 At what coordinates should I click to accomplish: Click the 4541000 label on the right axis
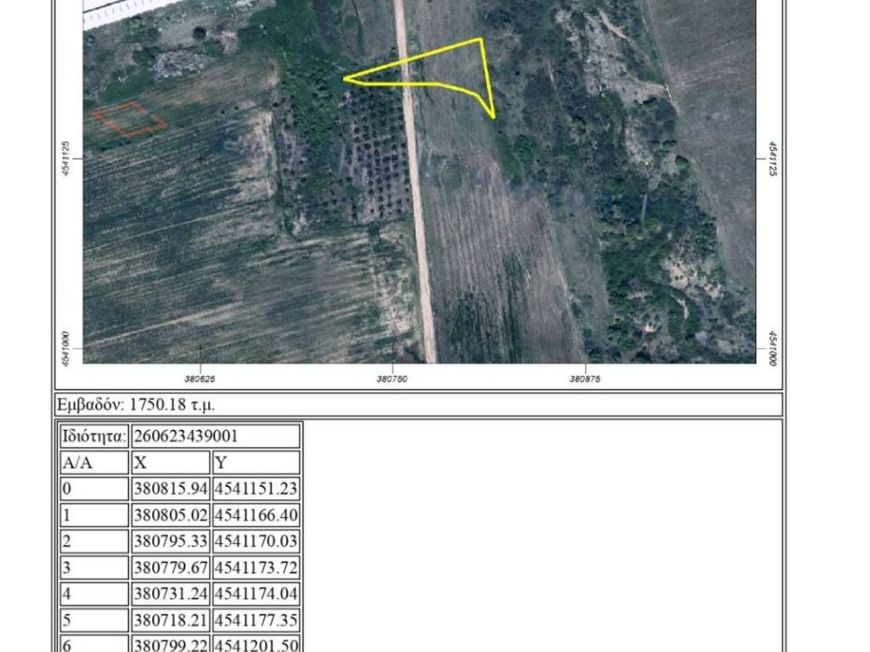tap(771, 348)
